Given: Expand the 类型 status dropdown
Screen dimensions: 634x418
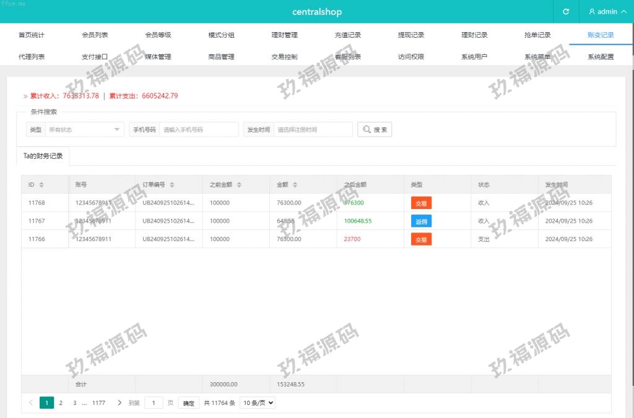Looking at the screenshot, I should (84, 130).
